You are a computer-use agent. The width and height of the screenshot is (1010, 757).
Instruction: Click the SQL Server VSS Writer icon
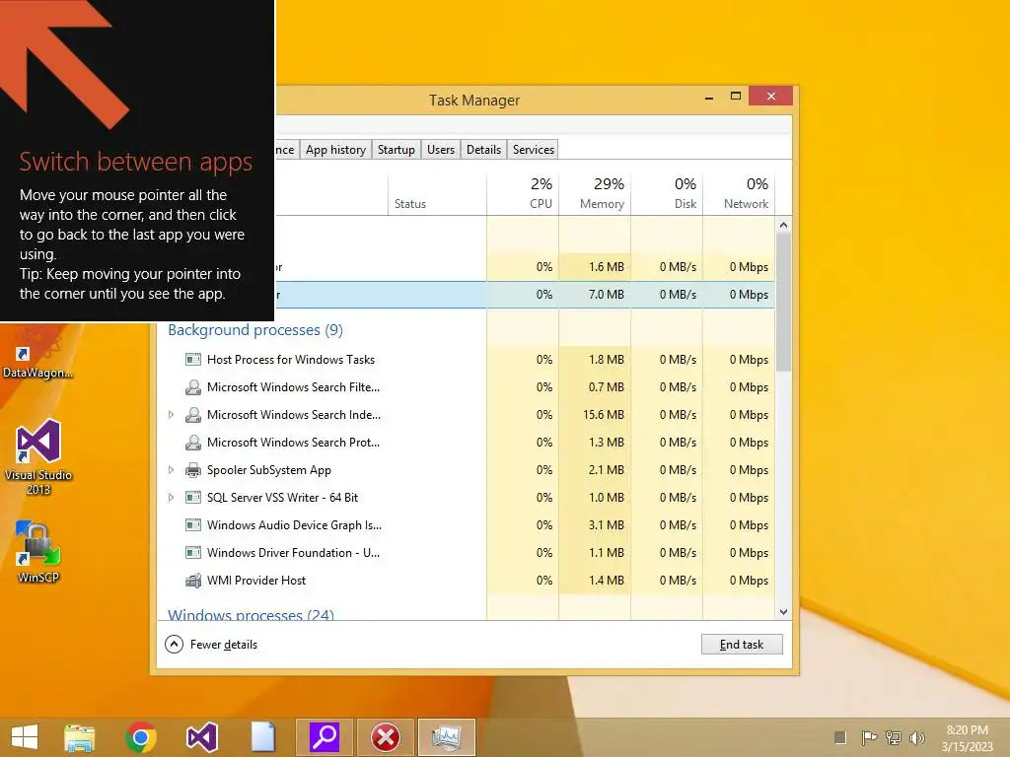[192, 498]
